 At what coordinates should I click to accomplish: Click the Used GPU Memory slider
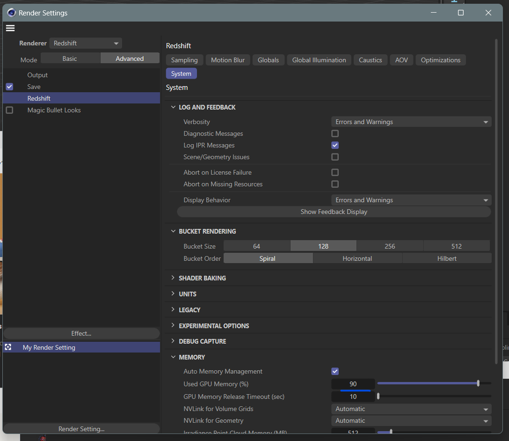434,383
